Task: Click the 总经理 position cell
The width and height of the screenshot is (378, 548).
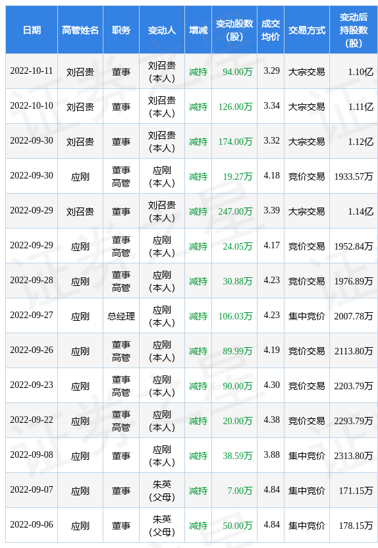Action: tap(121, 316)
